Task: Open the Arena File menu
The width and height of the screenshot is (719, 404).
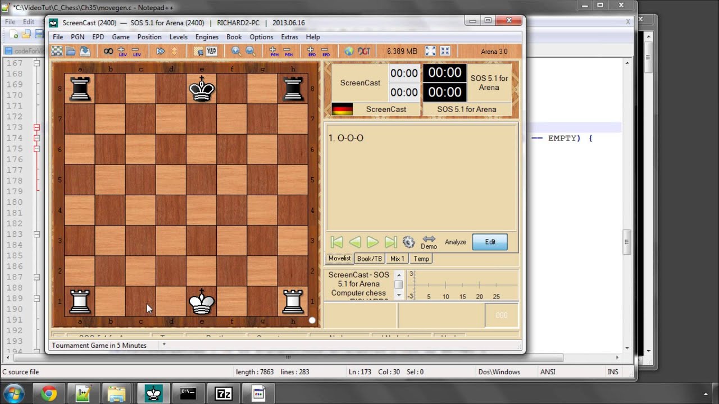Action: [58, 37]
